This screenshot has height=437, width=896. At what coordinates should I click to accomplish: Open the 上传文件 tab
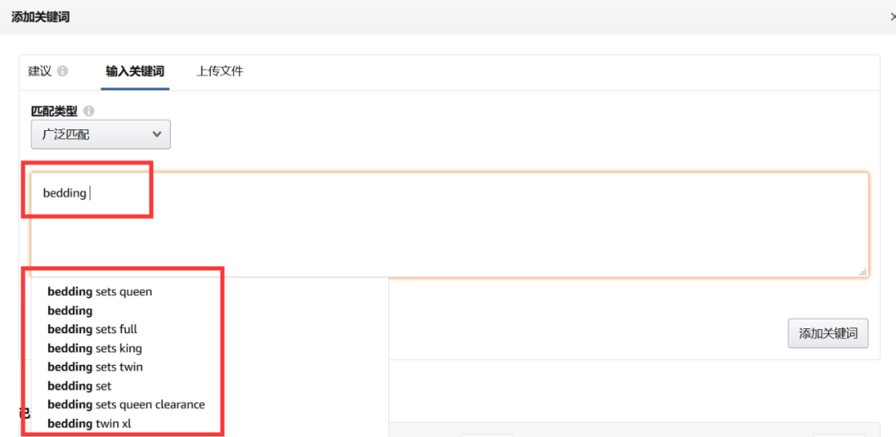pos(220,71)
